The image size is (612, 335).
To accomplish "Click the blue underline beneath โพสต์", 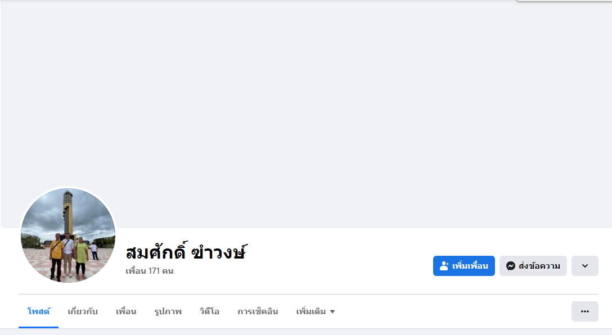I will [x=38, y=327].
